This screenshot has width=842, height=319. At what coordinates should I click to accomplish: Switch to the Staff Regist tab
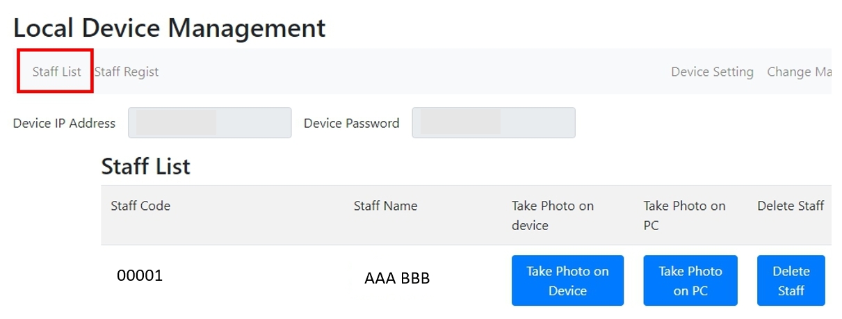(x=127, y=72)
